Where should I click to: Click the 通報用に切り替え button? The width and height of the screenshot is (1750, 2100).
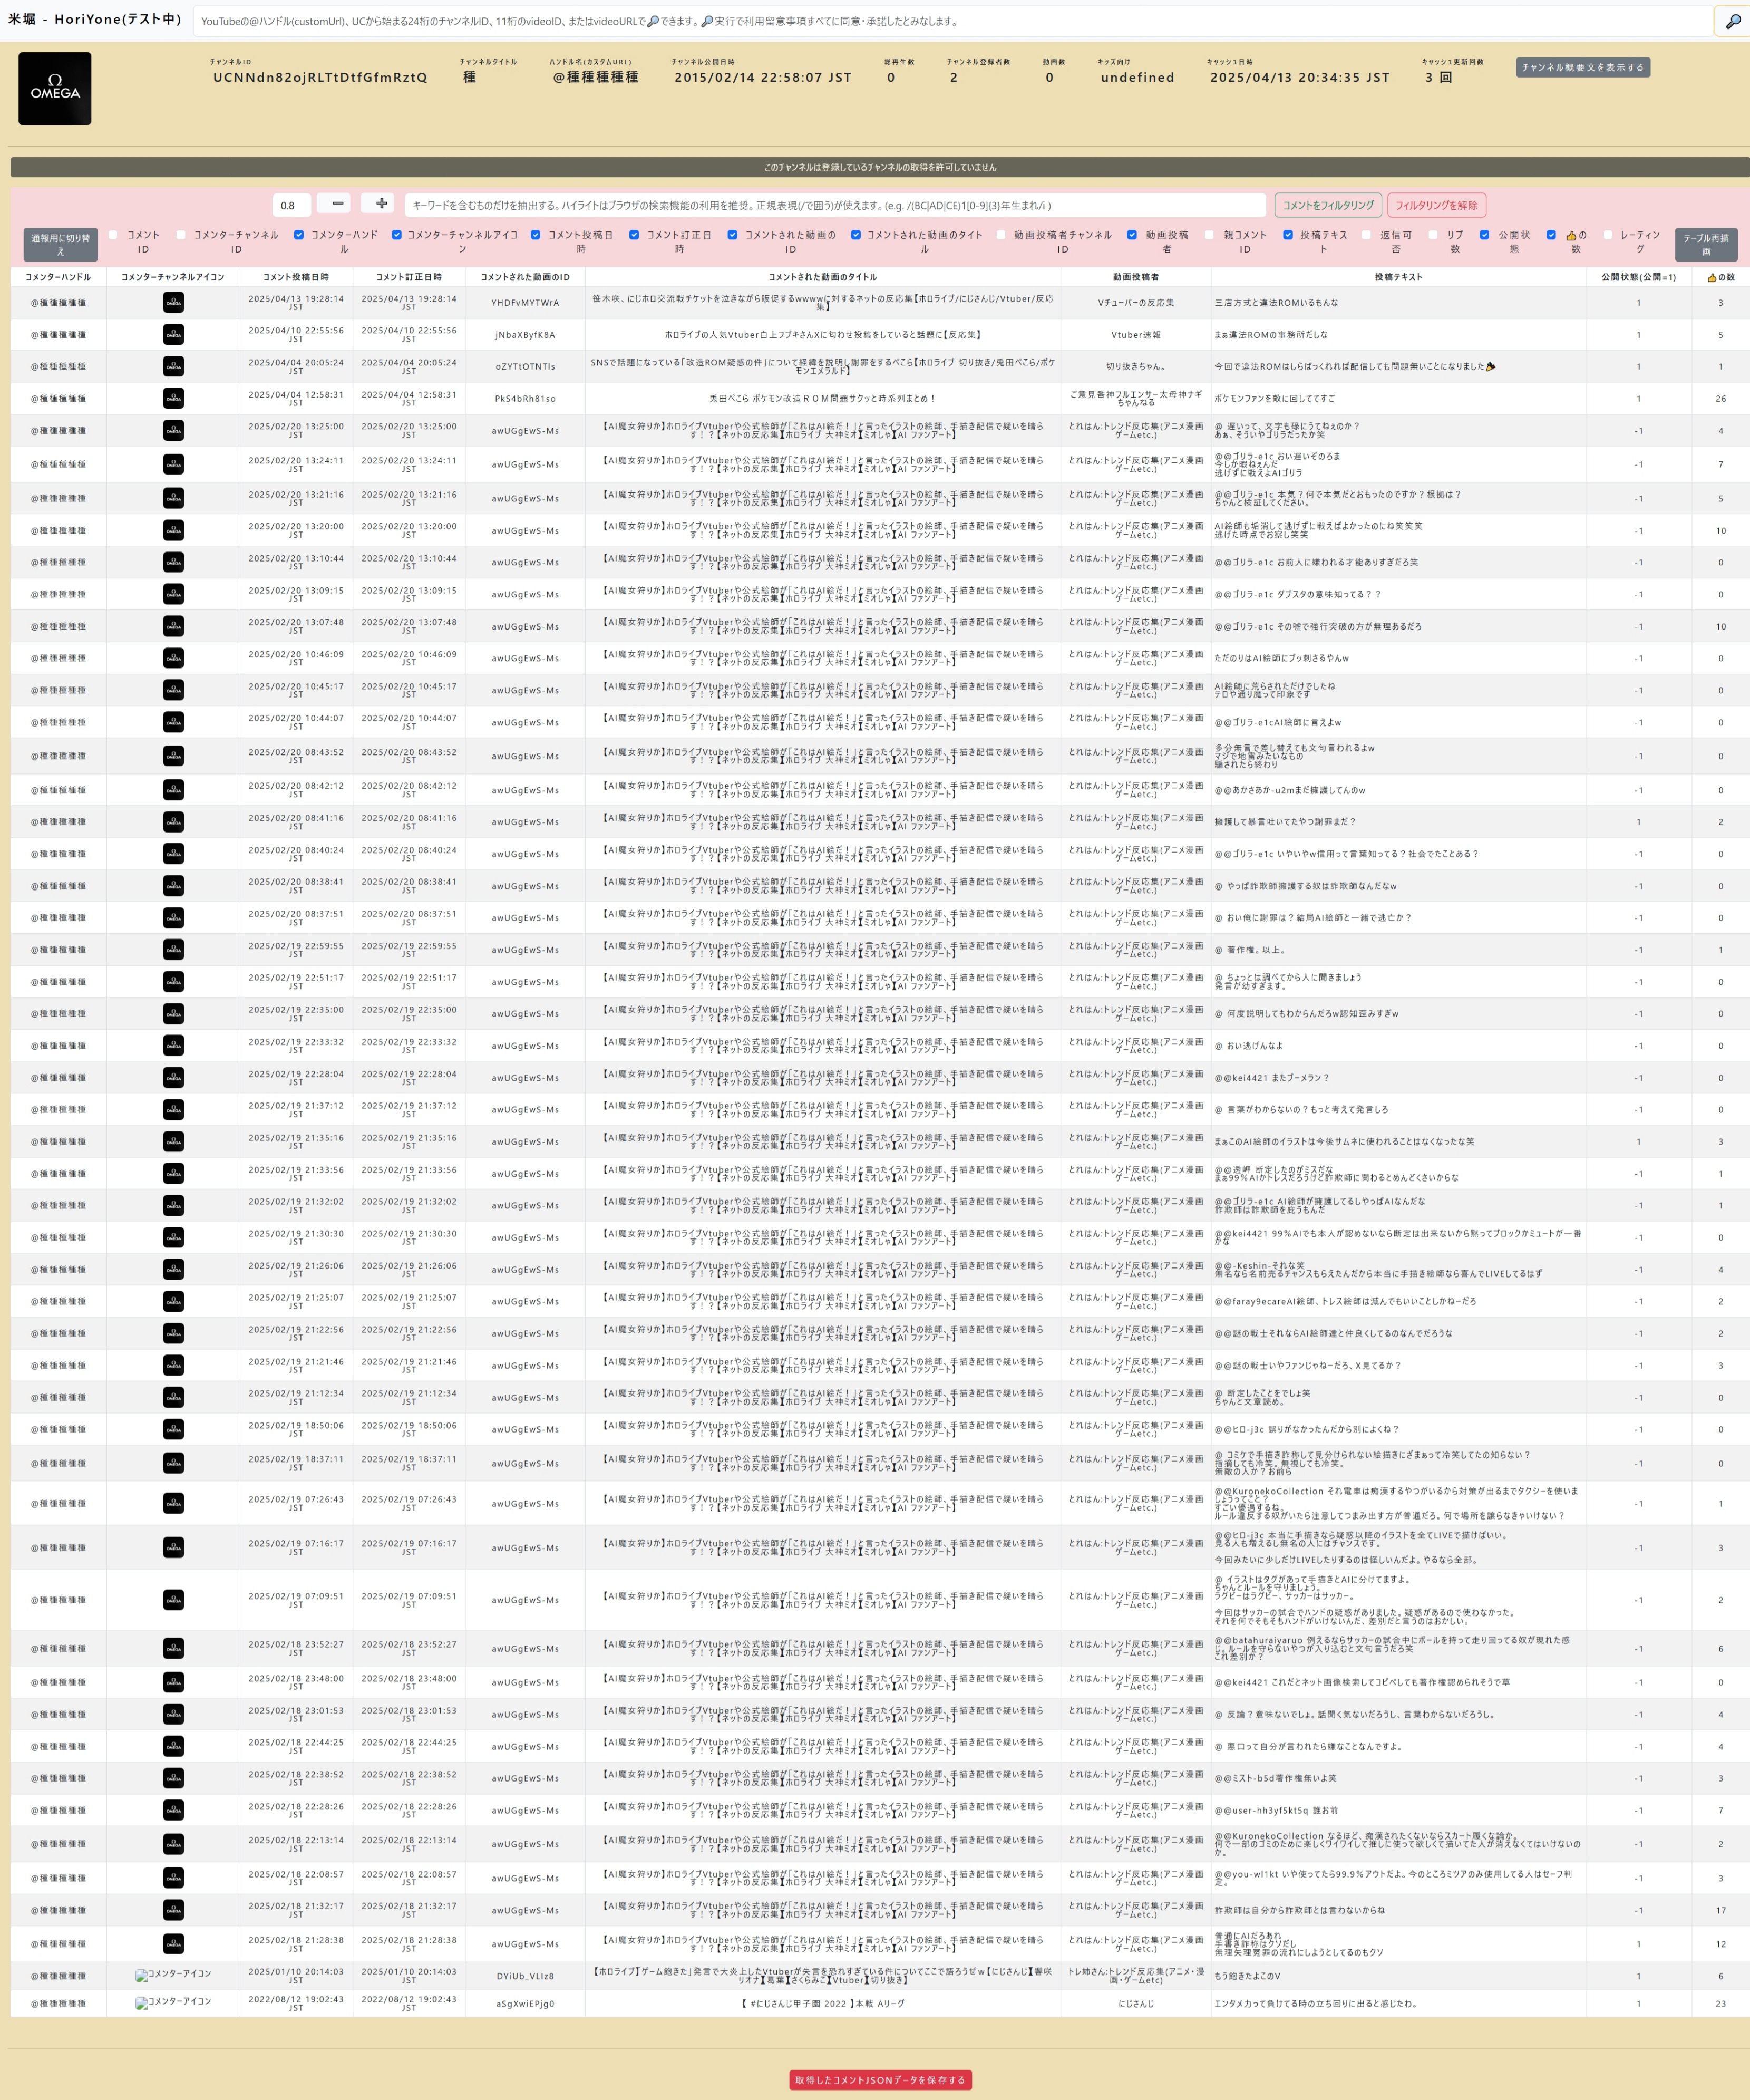60,245
